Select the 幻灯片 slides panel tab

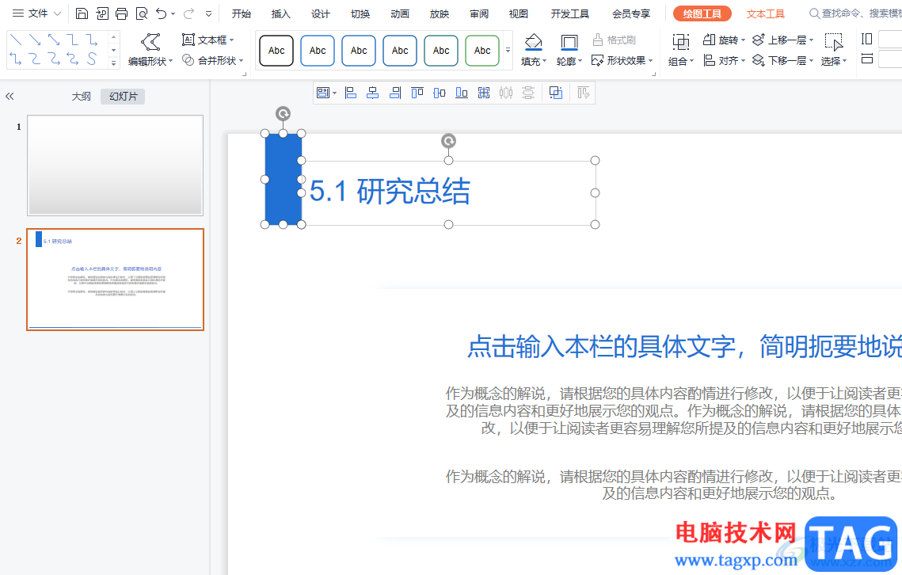point(123,96)
